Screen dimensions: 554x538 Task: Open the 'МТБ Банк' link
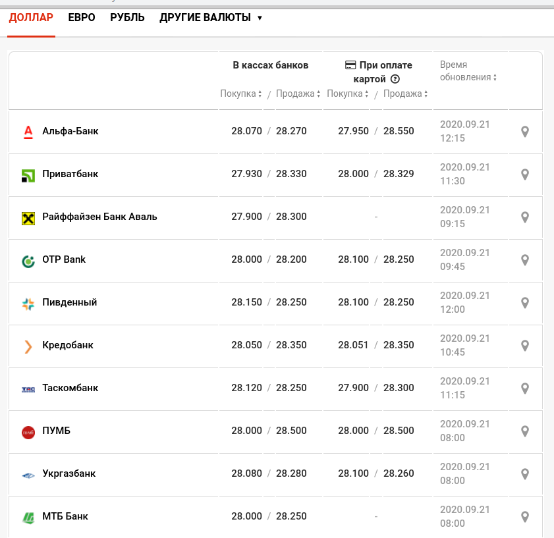click(65, 516)
